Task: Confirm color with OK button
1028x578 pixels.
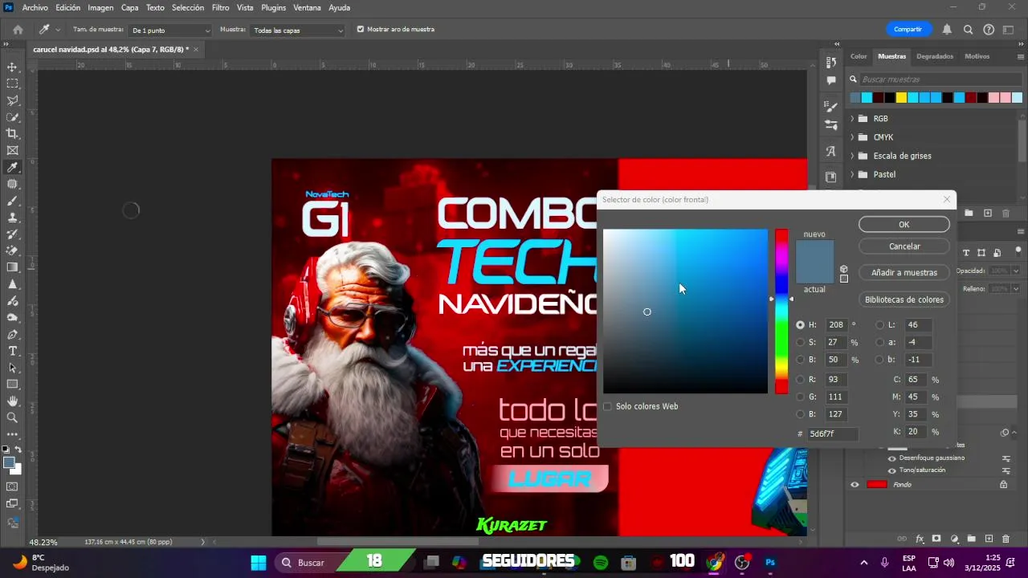Action: pos(904,225)
